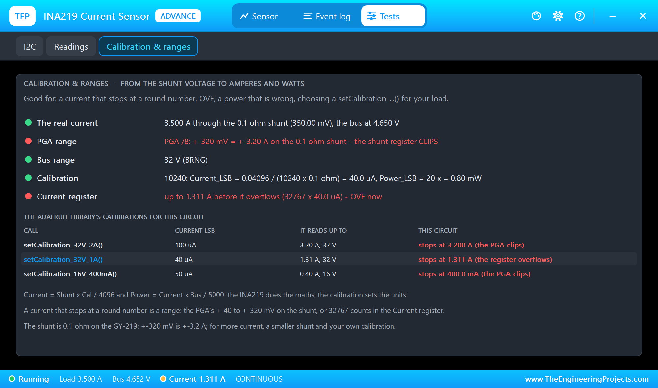Click the Tests sliders icon

[372, 16]
